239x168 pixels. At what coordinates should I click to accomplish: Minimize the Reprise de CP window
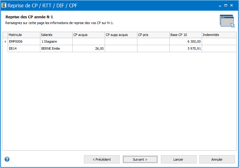pos(220,5)
